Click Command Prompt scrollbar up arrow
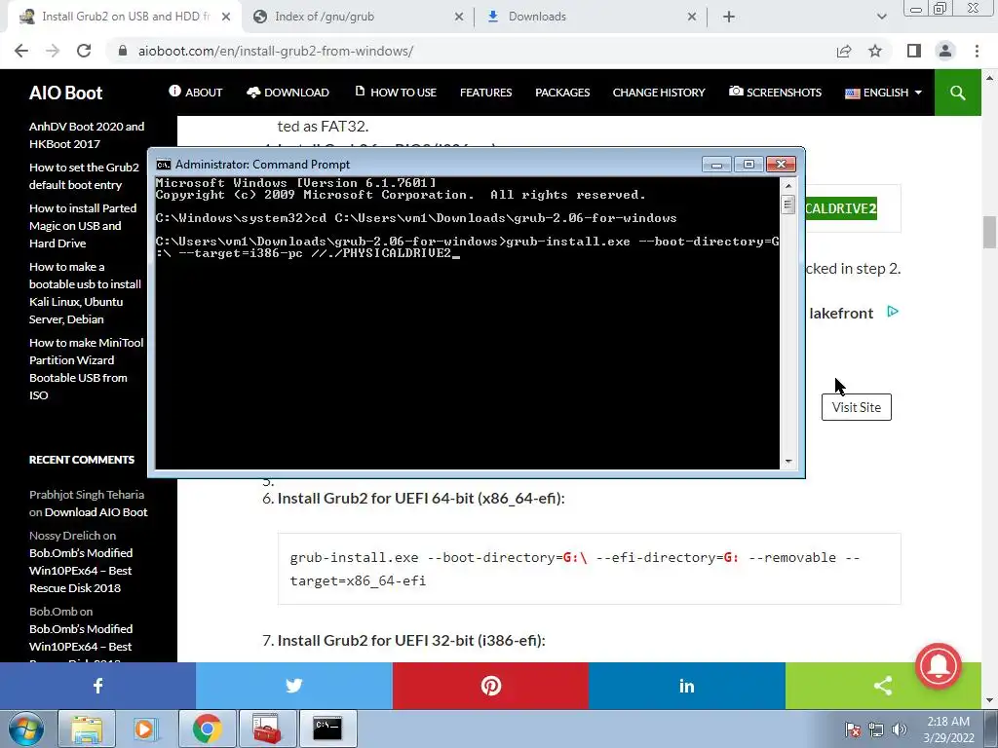Viewport: 998px width, 748px height. pos(787,186)
